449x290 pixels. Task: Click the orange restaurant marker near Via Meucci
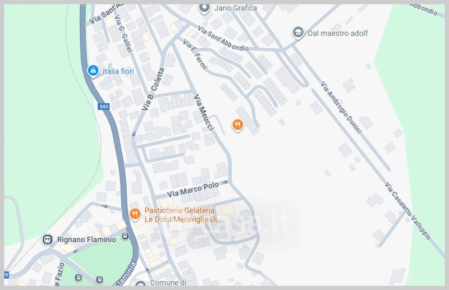tap(238, 125)
